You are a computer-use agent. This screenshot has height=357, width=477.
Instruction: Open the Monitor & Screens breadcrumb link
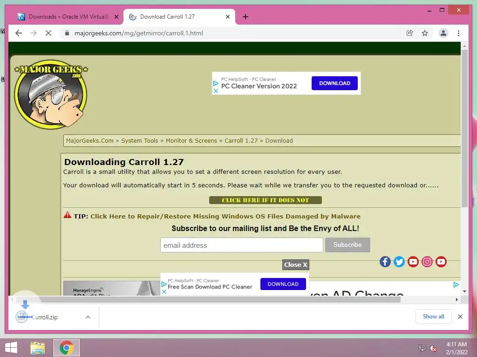coord(191,140)
